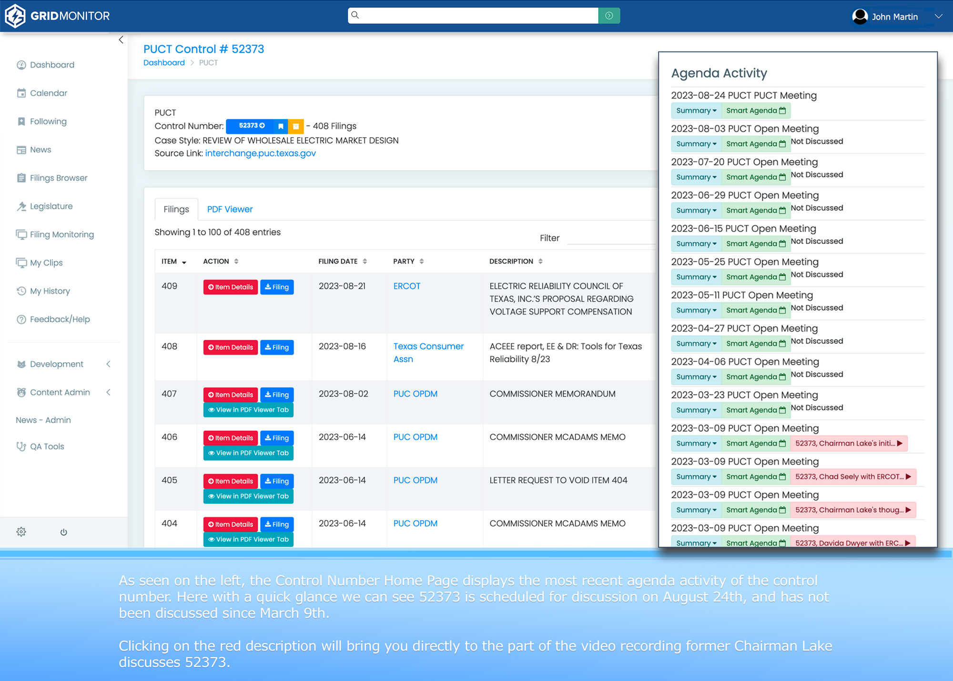Open the Calendar sidebar icon

[x=21, y=93]
